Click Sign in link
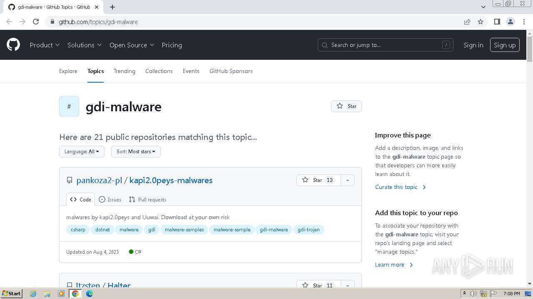The image size is (533, 299). click(x=473, y=45)
